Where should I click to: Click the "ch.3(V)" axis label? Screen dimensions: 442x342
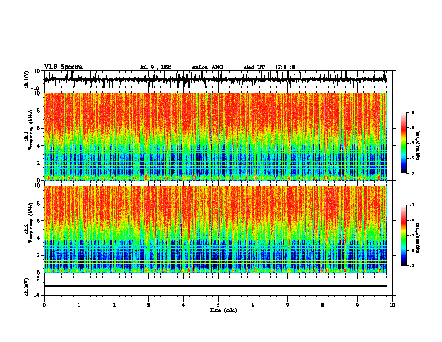pos(27,287)
